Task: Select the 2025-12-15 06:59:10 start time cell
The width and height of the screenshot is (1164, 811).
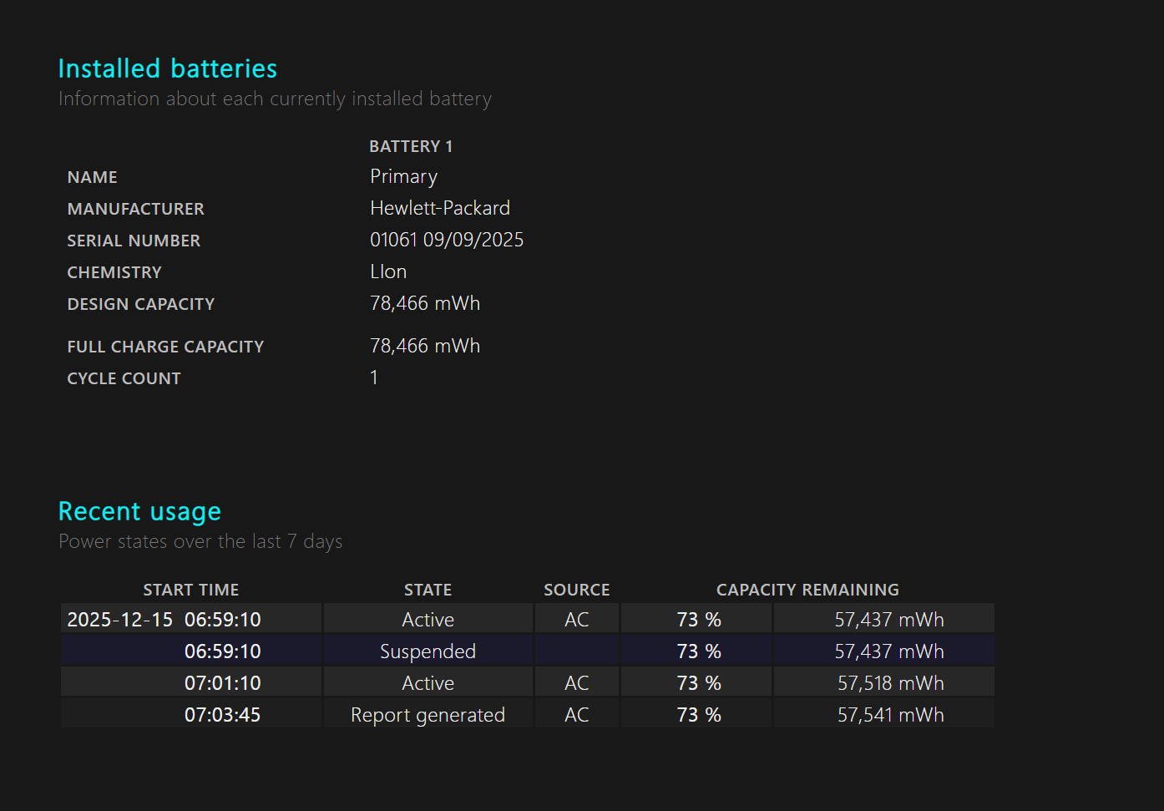Action: 164,620
